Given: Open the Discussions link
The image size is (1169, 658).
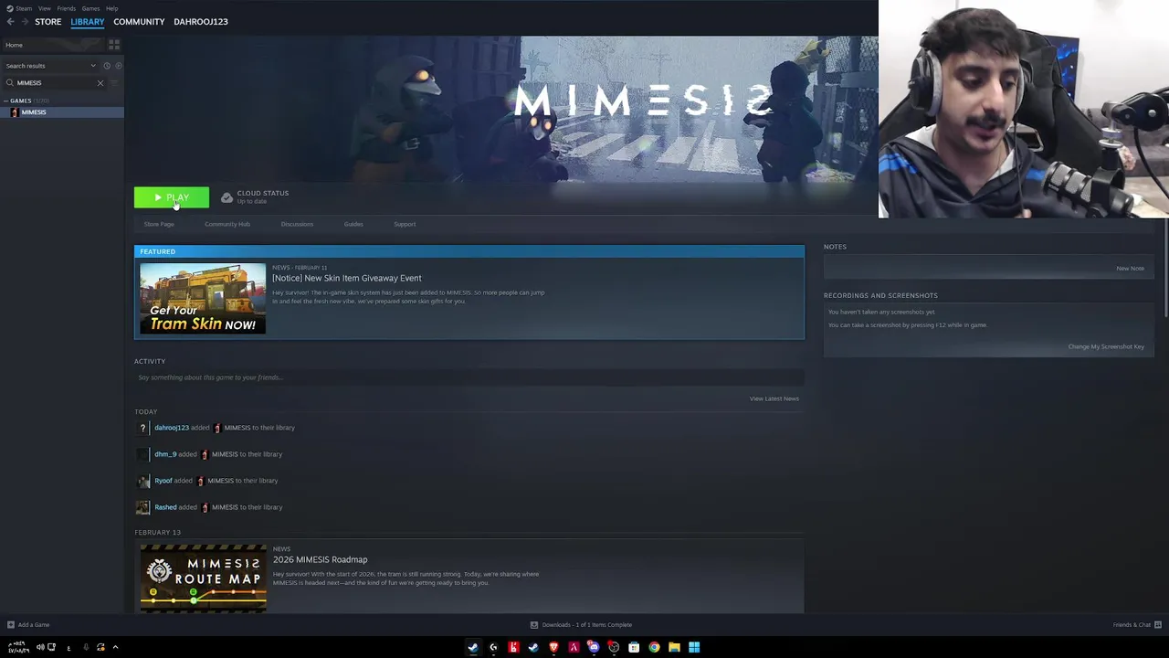Looking at the screenshot, I should (x=297, y=224).
